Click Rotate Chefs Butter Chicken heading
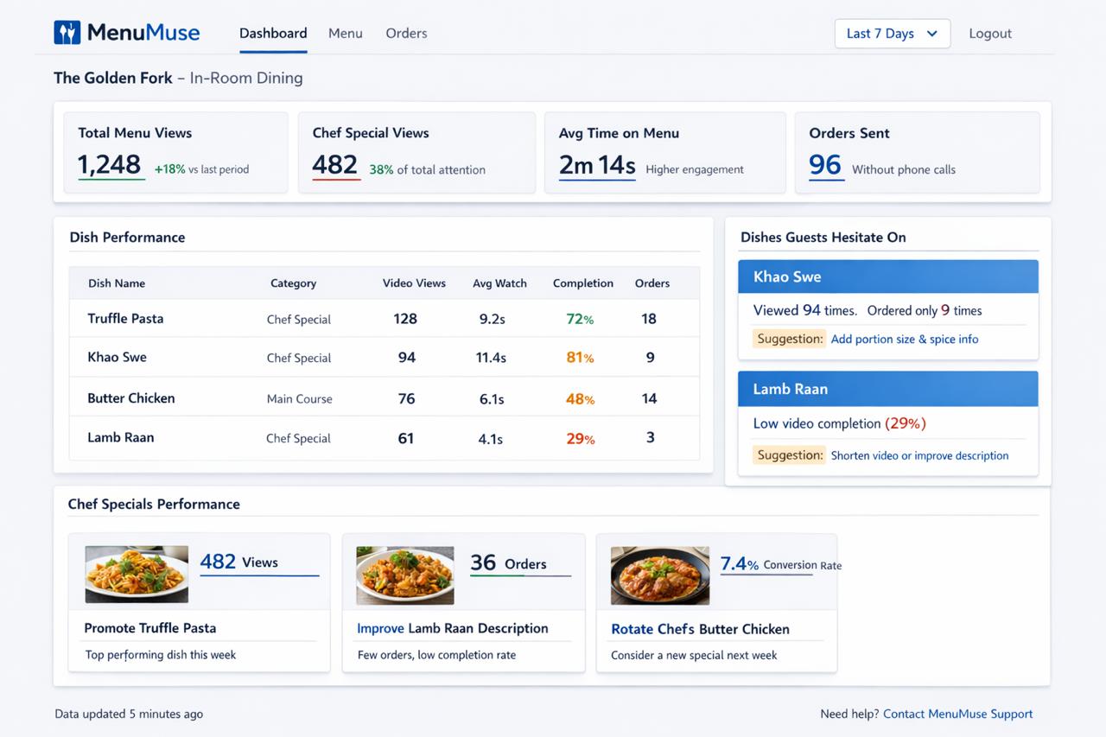1106x737 pixels. (700, 629)
